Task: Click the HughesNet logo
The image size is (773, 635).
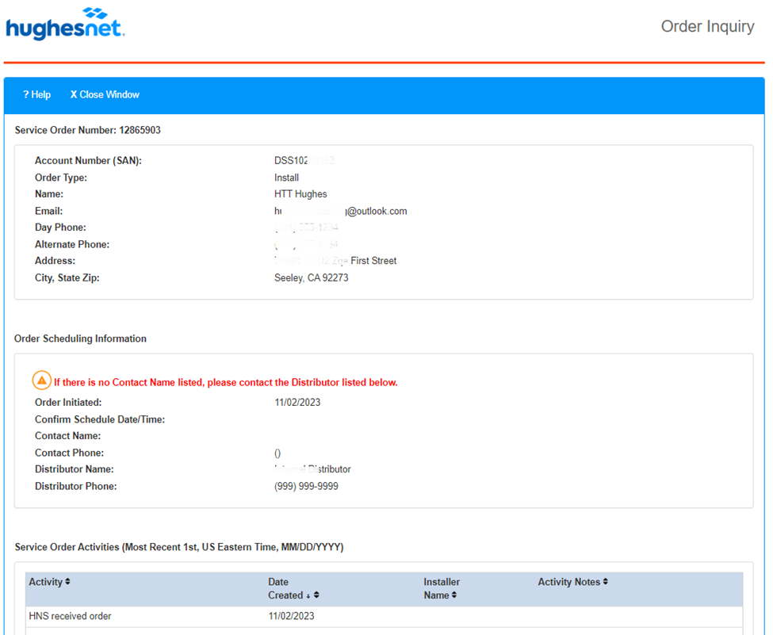Action: 65,24
